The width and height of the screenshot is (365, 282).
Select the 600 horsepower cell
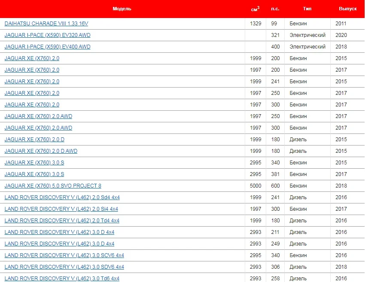[x=275, y=186]
